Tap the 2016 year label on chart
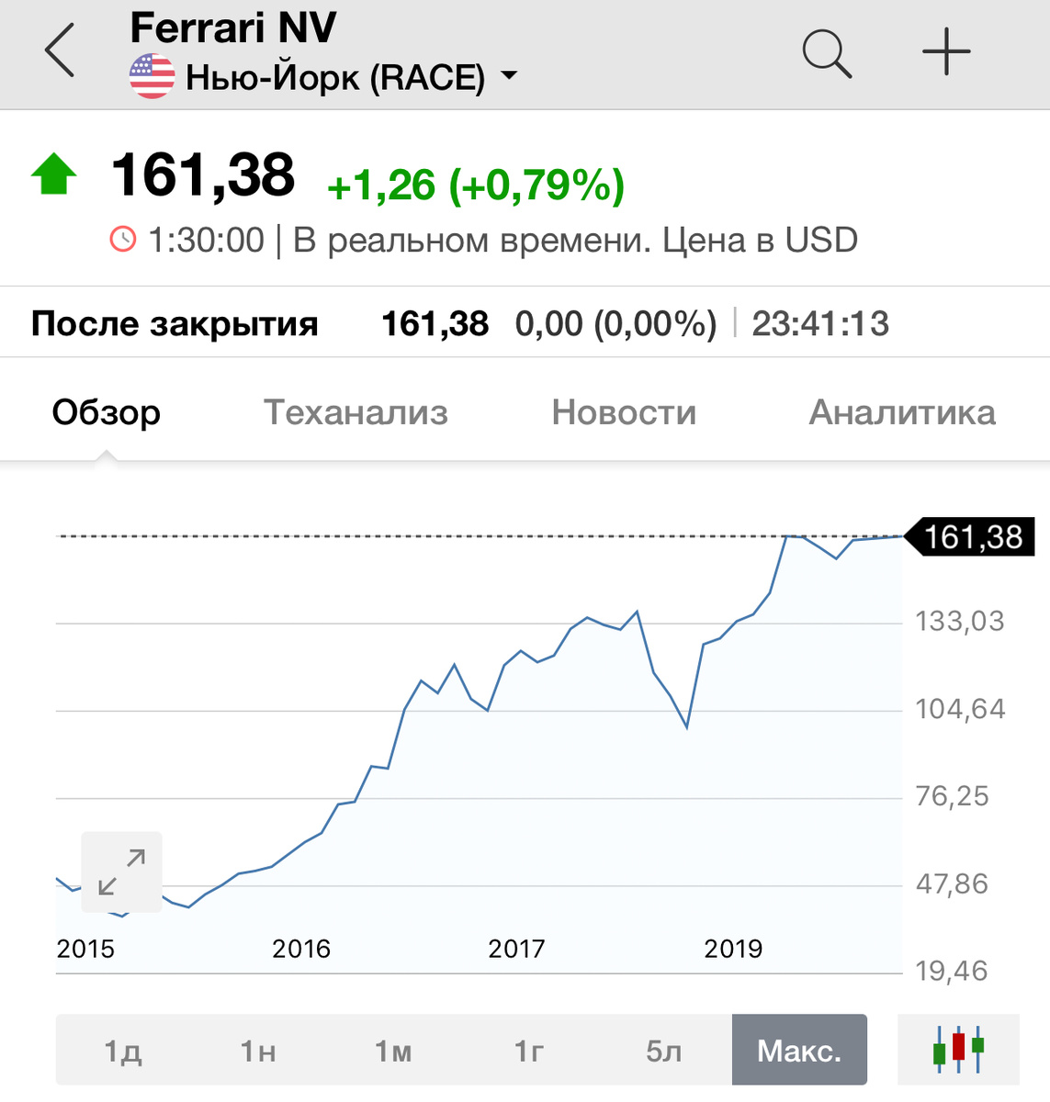 (301, 949)
